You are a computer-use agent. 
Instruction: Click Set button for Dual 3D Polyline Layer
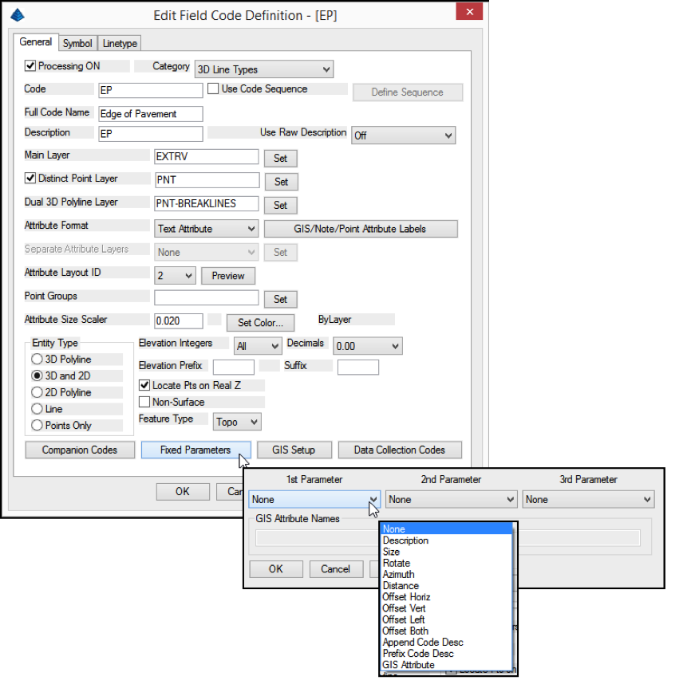click(280, 205)
